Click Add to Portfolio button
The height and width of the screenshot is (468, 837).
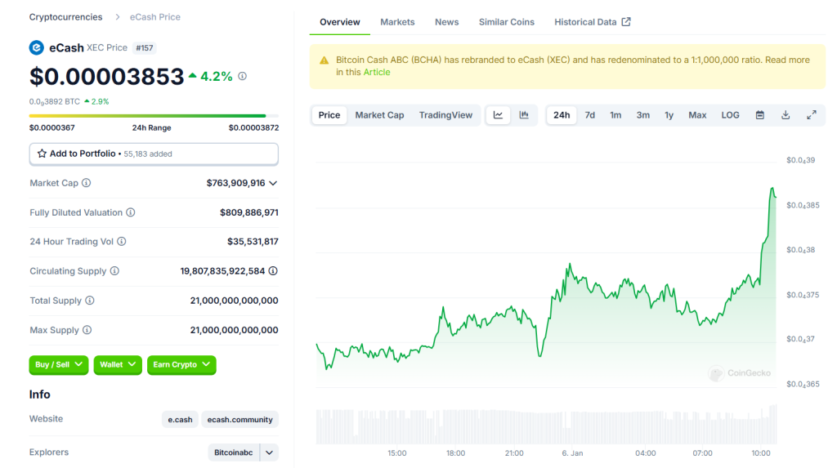(154, 154)
